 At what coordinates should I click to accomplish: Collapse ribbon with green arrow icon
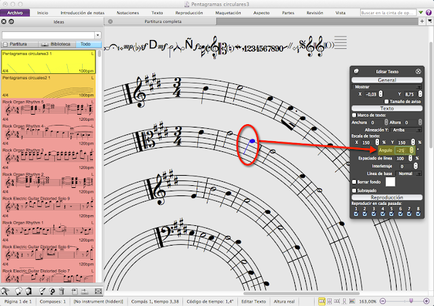tap(420, 12)
